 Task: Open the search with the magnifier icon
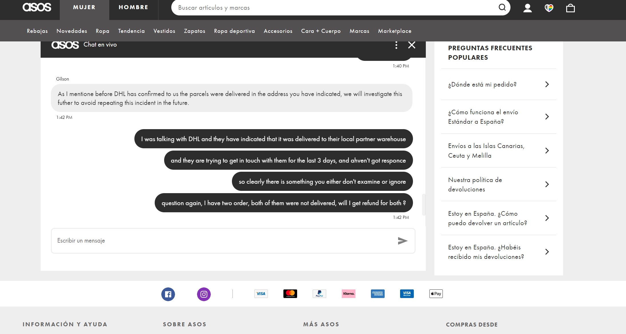[x=502, y=7]
